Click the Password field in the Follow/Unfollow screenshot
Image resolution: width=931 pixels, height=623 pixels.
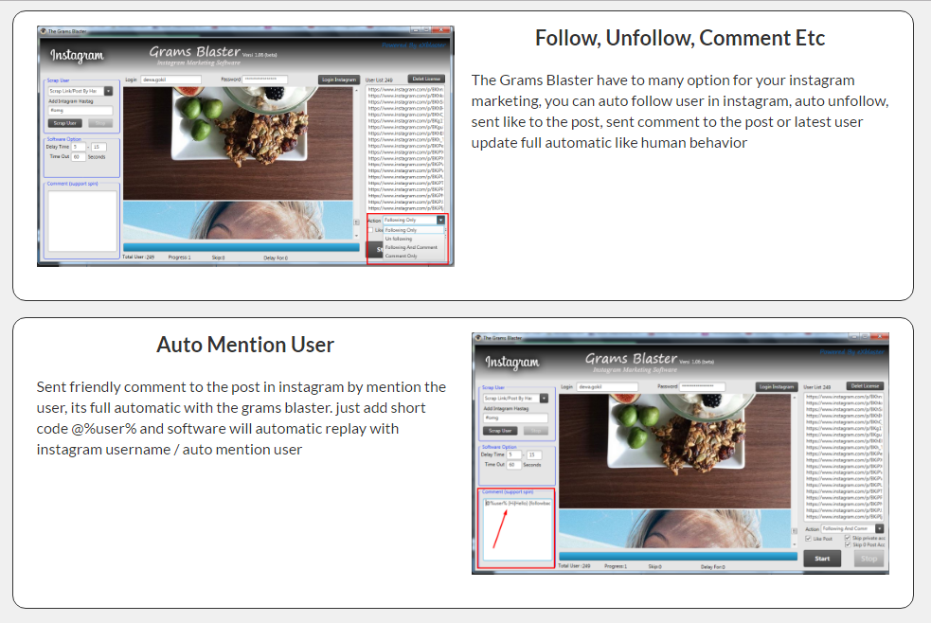pos(265,79)
